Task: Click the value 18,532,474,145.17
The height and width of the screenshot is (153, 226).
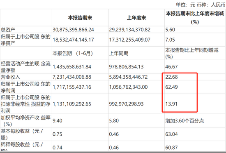Action: click(73, 40)
